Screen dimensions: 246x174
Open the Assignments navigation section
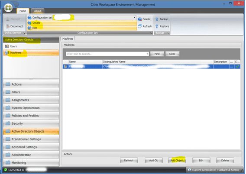(31, 100)
